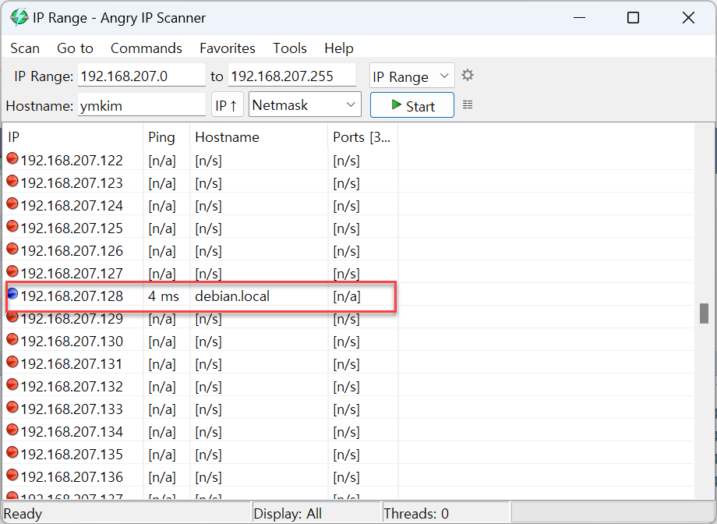
Task: Click the Angry IP Scanner title icon
Action: click(x=19, y=17)
